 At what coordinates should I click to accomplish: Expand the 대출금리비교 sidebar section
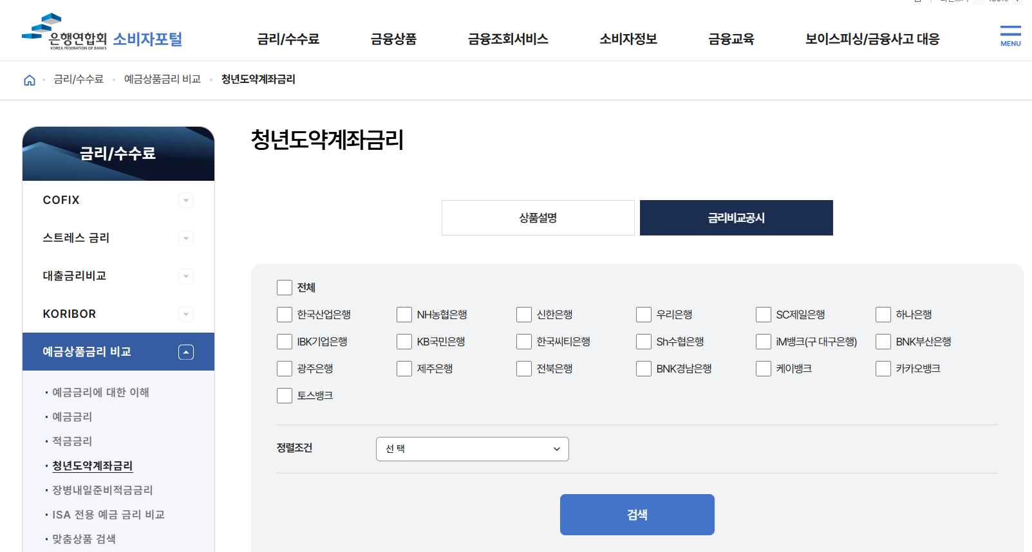186,276
